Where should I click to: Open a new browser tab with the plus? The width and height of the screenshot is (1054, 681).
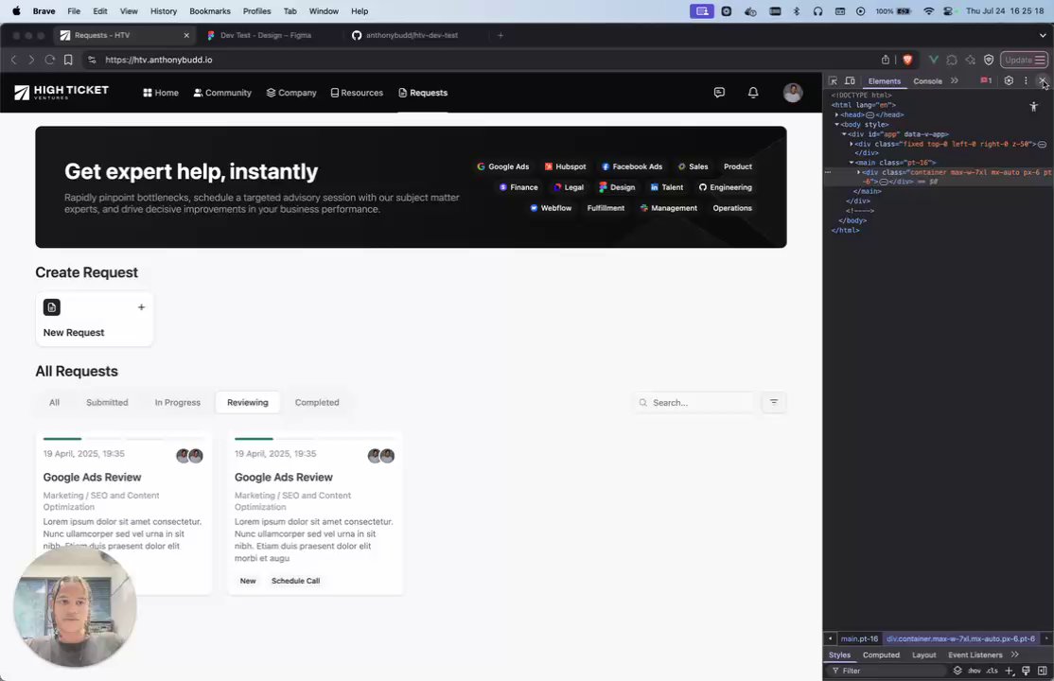[x=501, y=36]
